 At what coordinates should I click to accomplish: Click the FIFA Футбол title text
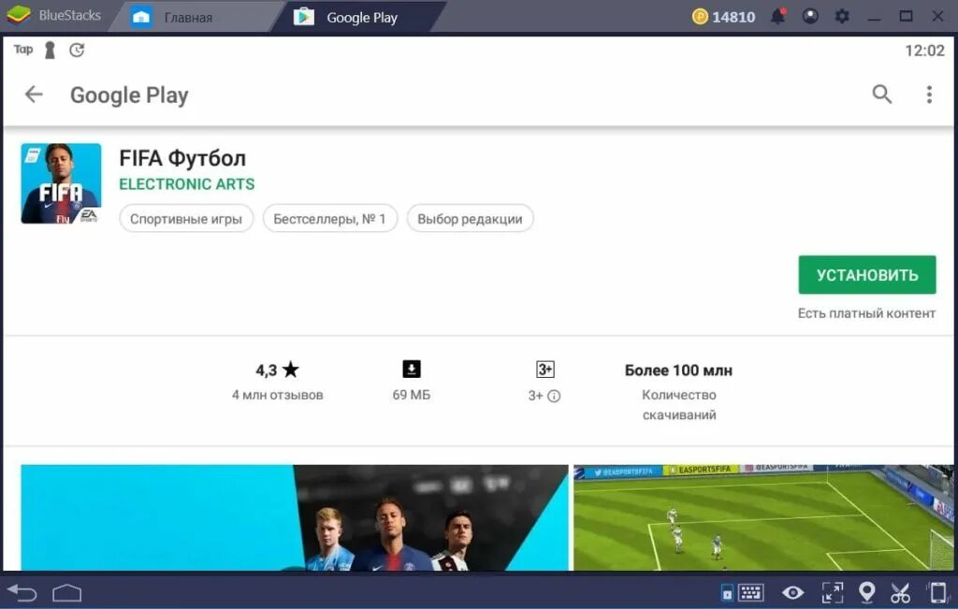(x=182, y=158)
